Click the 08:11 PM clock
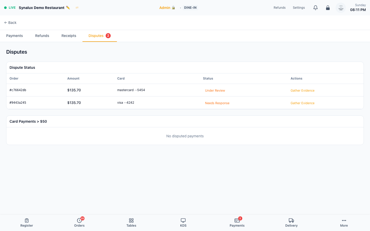Screen dimensions: 370x231 pyautogui.click(x=358, y=10)
